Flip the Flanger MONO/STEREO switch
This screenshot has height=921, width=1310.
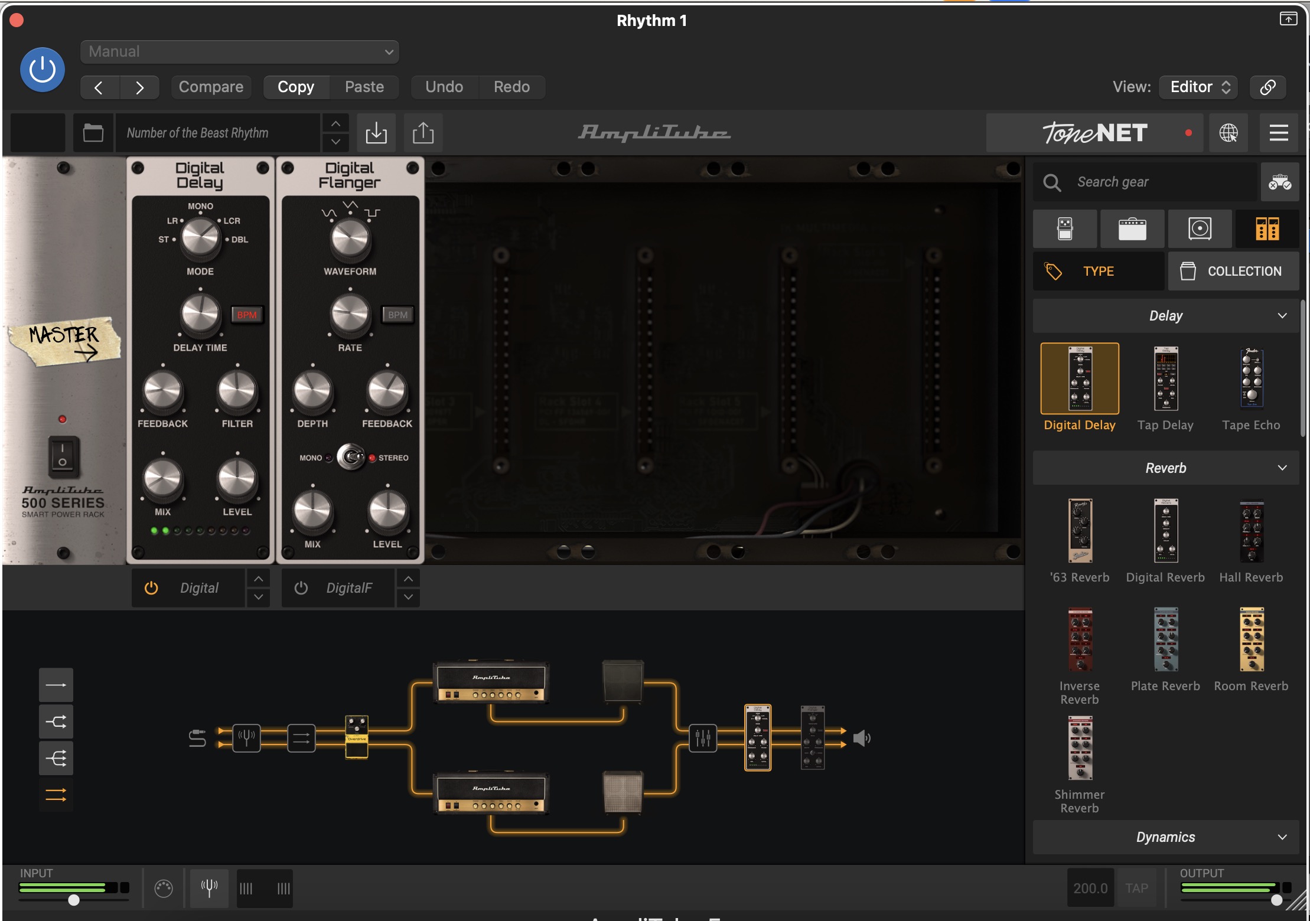click(351, 458)
